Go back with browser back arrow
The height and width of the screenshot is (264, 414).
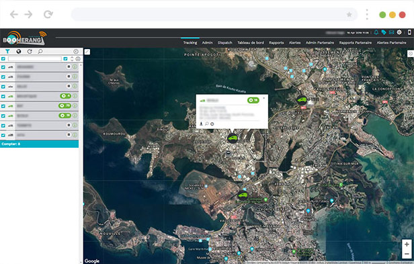[x=13, y=14]
